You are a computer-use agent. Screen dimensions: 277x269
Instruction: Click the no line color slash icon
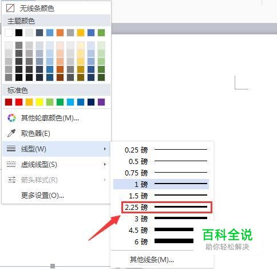click(10, 8)
